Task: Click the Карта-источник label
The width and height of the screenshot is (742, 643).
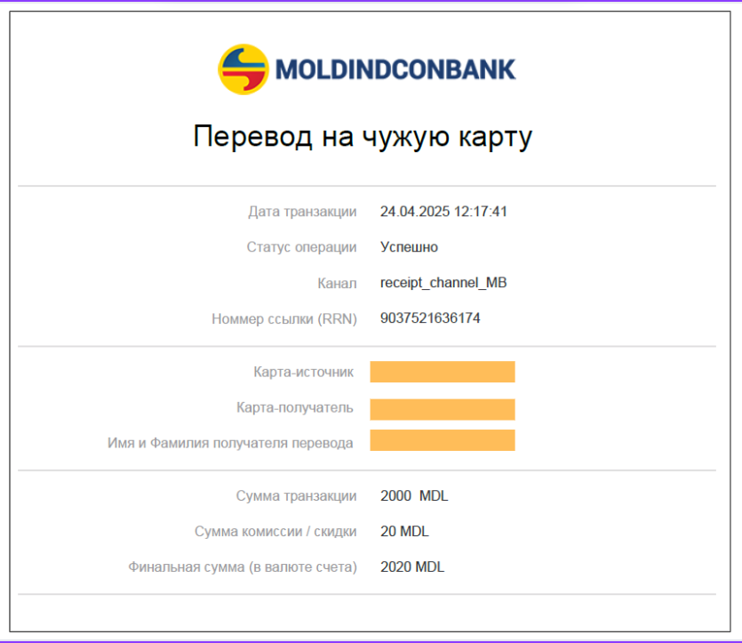Action: coord(303,372)
